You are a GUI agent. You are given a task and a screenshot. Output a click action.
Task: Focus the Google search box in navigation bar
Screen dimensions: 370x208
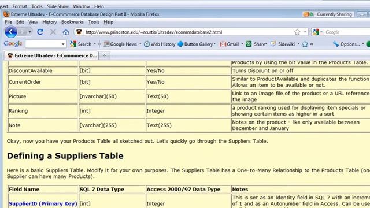[x=347, y=32]
